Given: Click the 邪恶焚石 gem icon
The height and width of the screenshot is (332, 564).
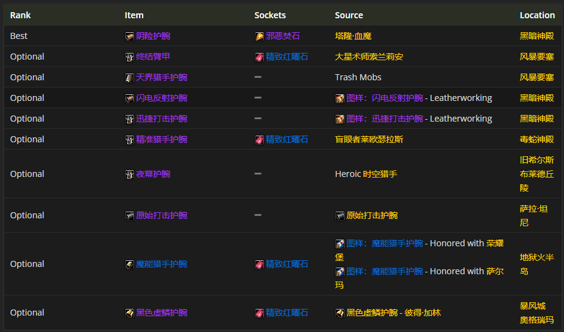Looking at the screenshot, I should [x=259, y=36].
